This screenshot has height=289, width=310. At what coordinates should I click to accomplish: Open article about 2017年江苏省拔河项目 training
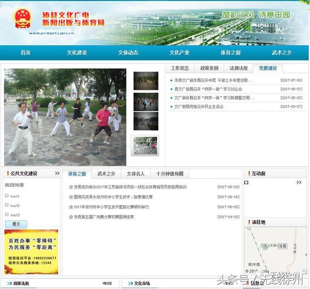tap(130, 187)
